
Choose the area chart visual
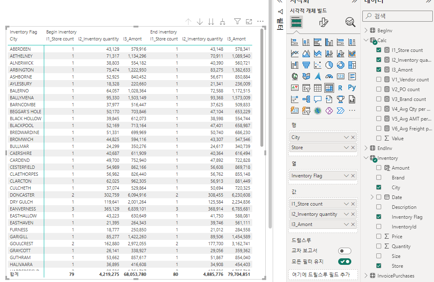click(306, 54)
